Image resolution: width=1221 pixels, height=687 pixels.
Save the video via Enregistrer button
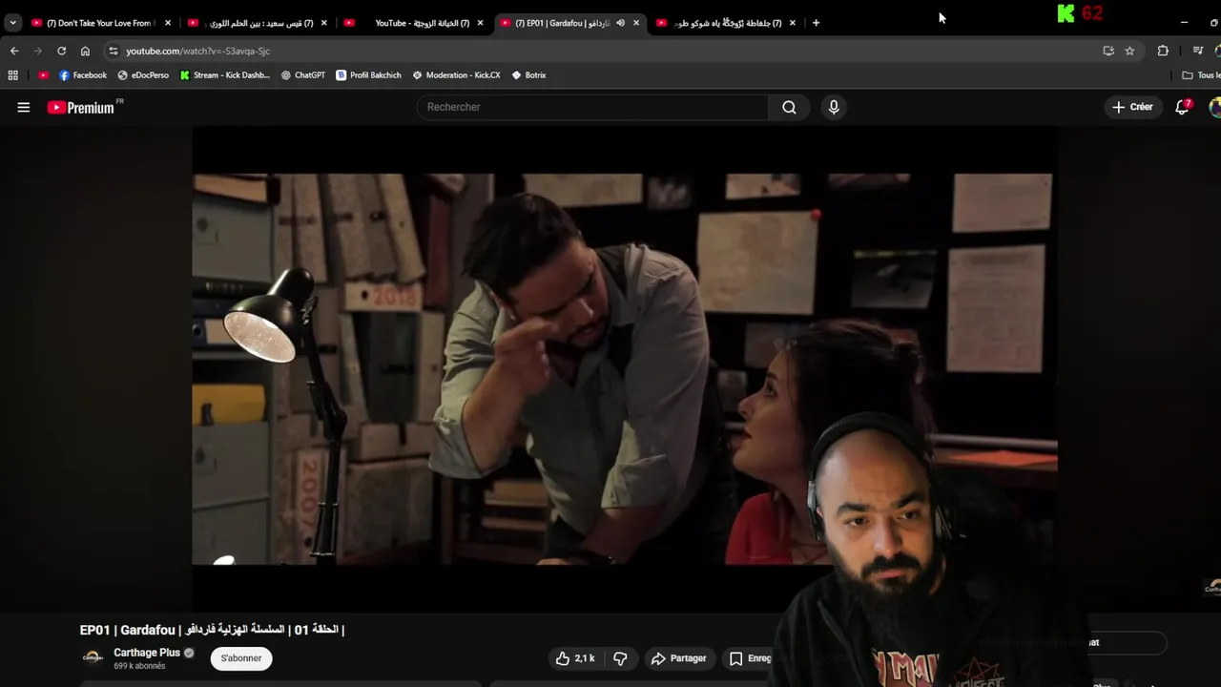pyautogui.click(x=750, y=658)
